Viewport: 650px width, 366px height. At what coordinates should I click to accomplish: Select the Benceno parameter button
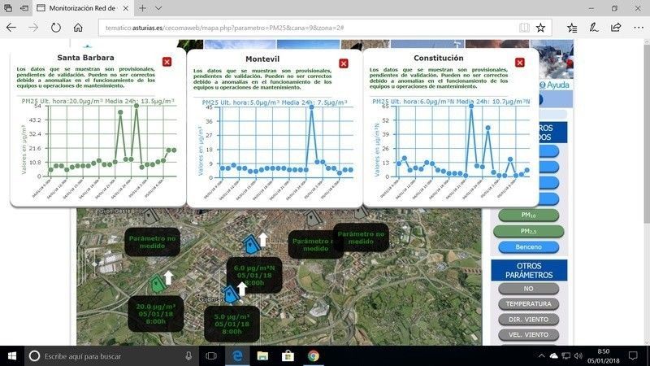[x=526, y=246]
